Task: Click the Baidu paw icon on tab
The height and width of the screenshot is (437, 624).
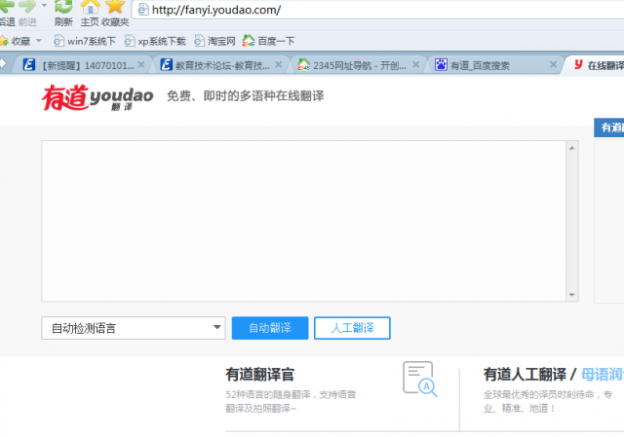Action: (441, 64)
